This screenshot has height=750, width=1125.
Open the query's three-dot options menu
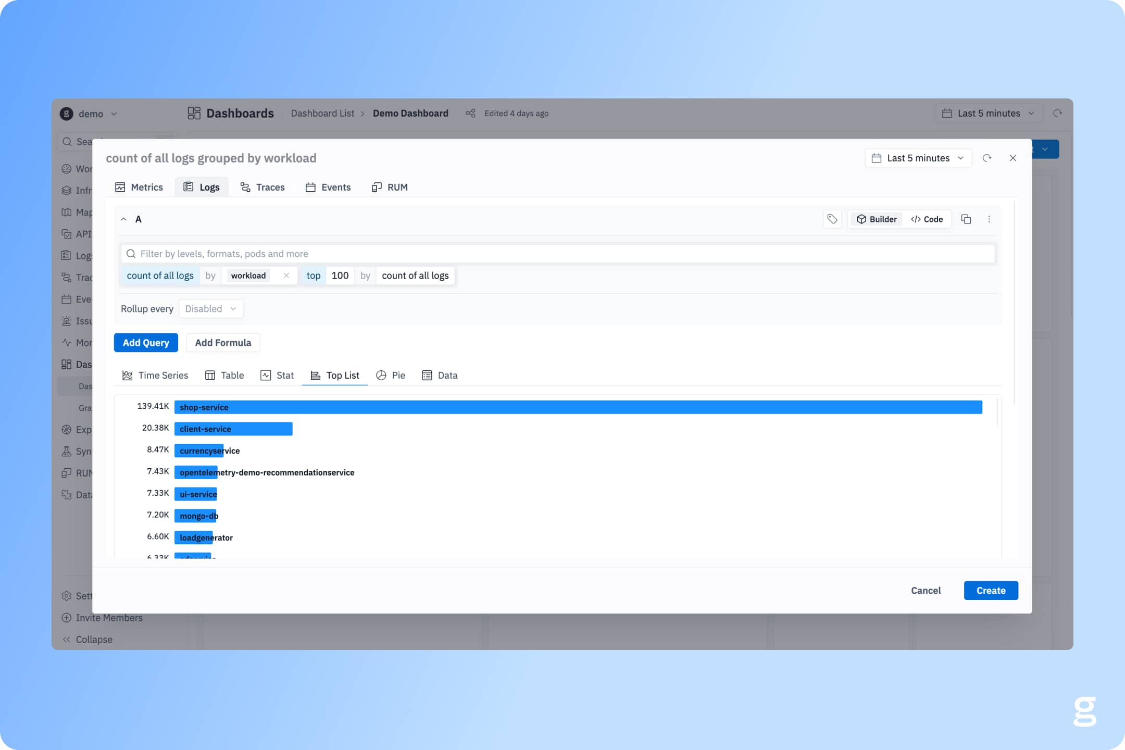click(989, 219)
